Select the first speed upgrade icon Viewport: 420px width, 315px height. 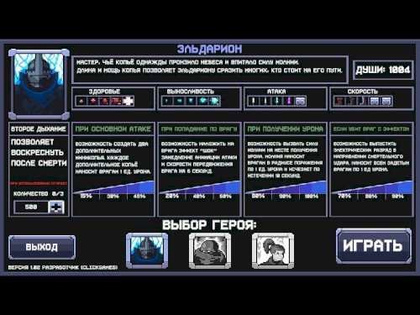point(339,101)
